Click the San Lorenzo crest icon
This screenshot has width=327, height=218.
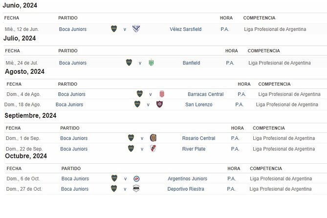tap(159, 104)
